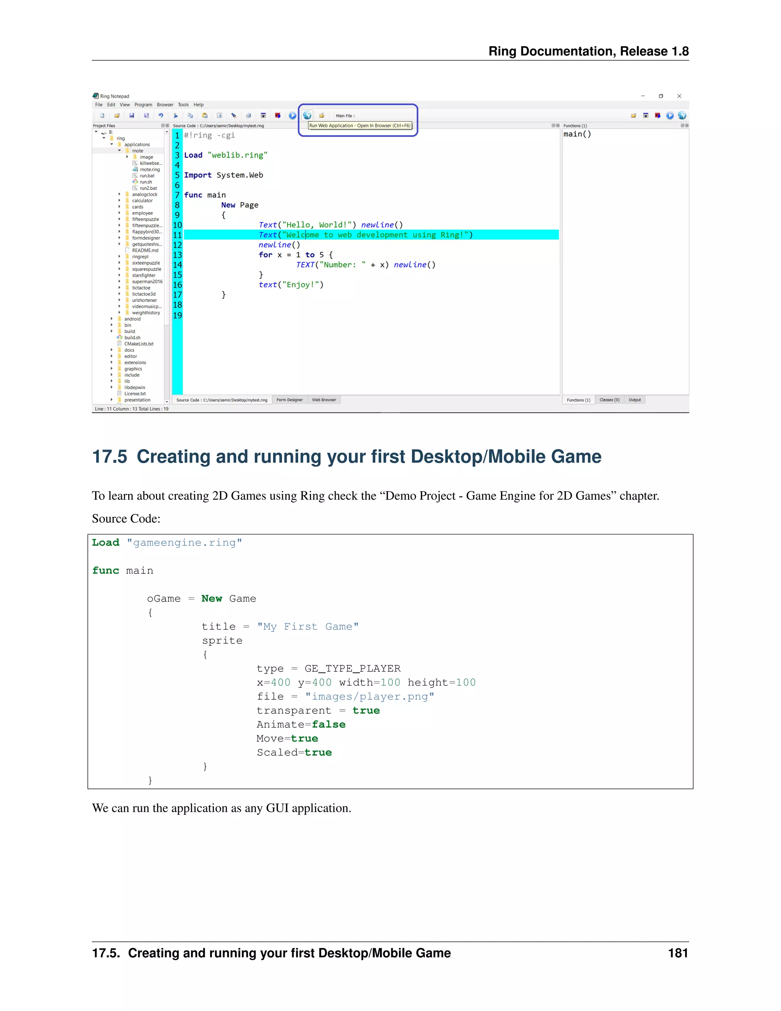Expand the analogclock folder in tree

point(119,195)
